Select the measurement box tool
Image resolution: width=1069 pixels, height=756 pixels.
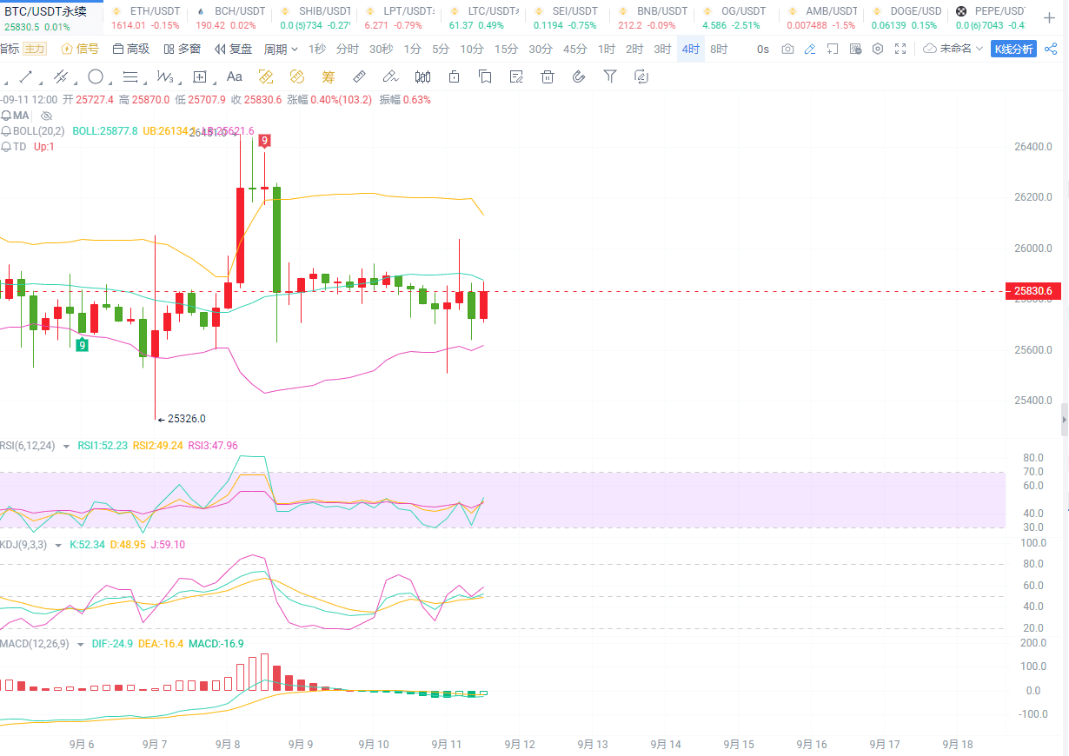coord(200,76)
